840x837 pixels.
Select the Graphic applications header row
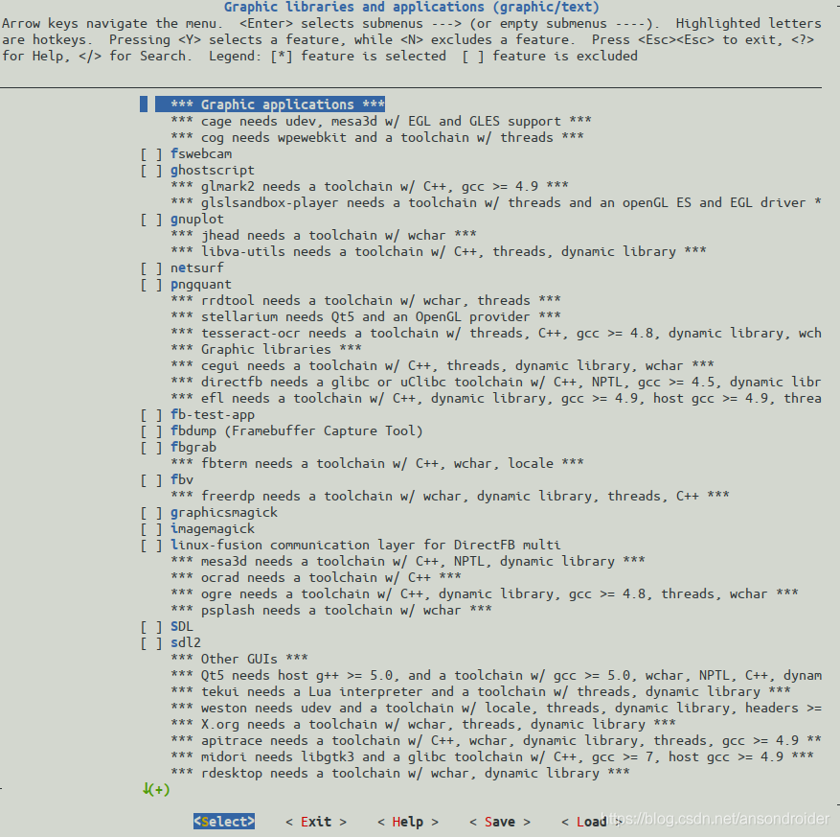270,104
